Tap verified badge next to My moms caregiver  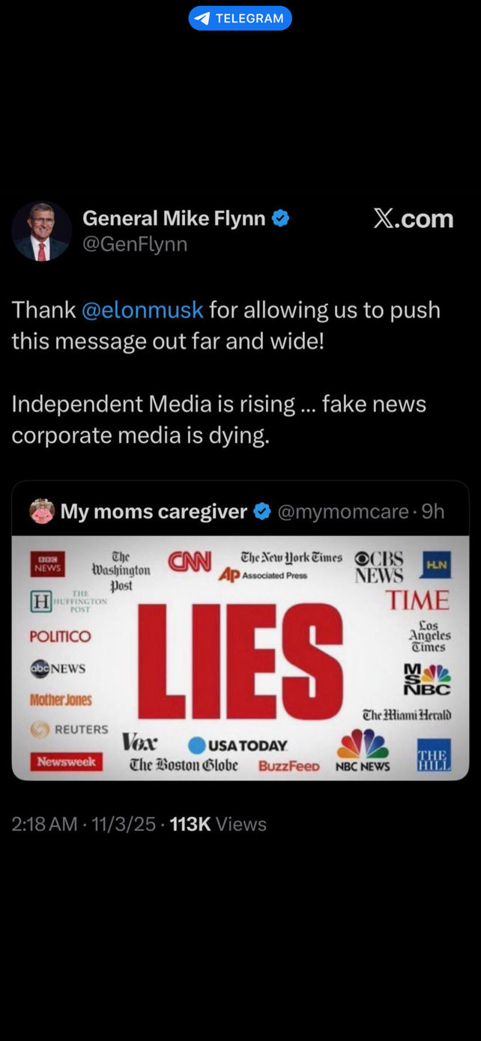pyautogui.click(x=262, y=511)
